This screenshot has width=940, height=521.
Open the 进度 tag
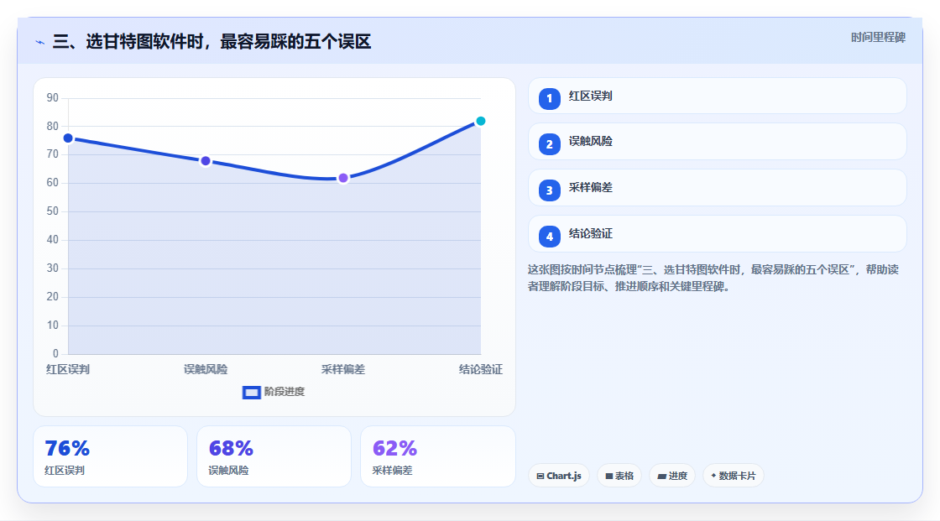click(x=672, y=476)
